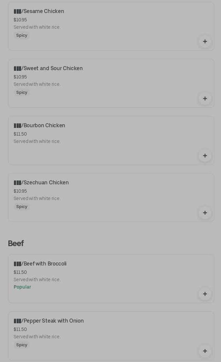
Task: Click the Popular label on Beef with Broccoli
Action: 22,287
